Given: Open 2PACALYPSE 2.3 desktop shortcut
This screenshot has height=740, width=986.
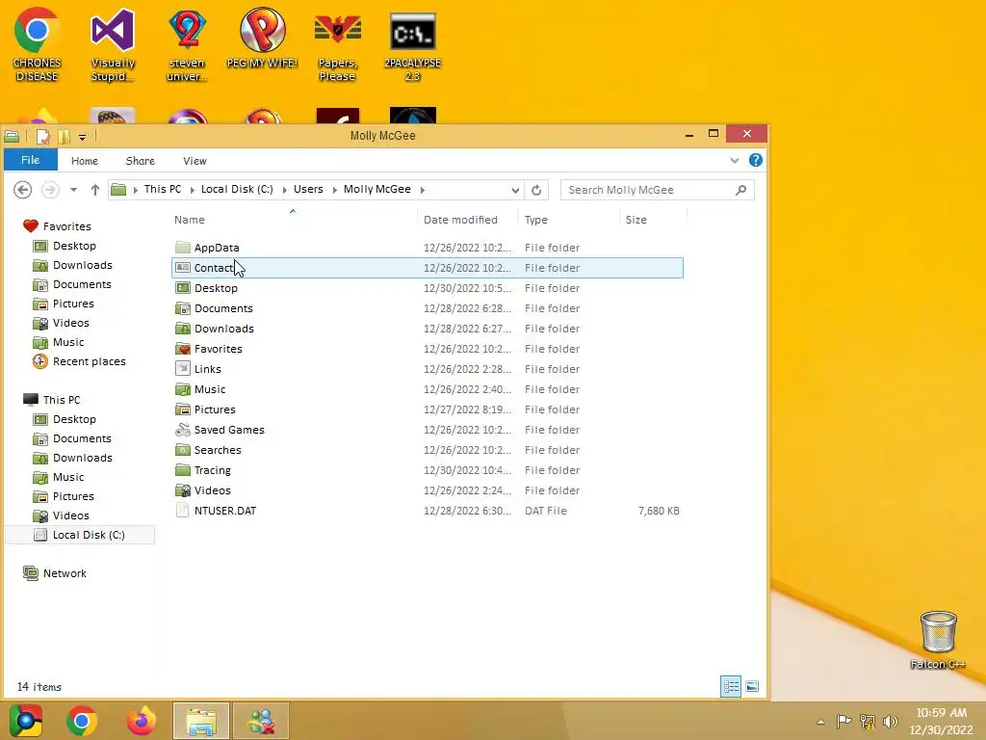Looking at the screenshot, I should [412, 45].
